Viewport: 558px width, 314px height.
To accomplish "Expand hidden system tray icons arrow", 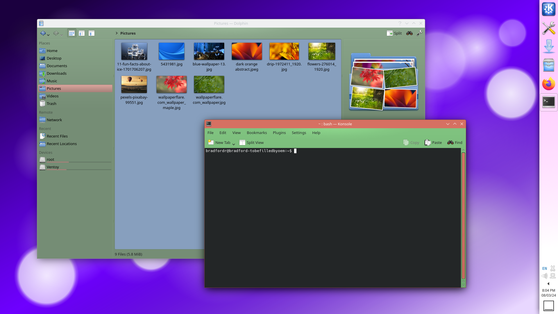I will (548, 283).
